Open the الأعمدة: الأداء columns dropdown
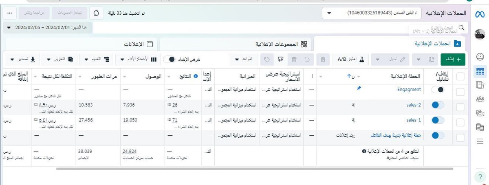 (x=138, y=59)
